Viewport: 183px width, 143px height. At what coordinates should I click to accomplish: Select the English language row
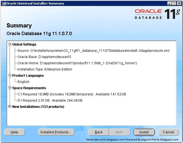click(x=24, y=82)
